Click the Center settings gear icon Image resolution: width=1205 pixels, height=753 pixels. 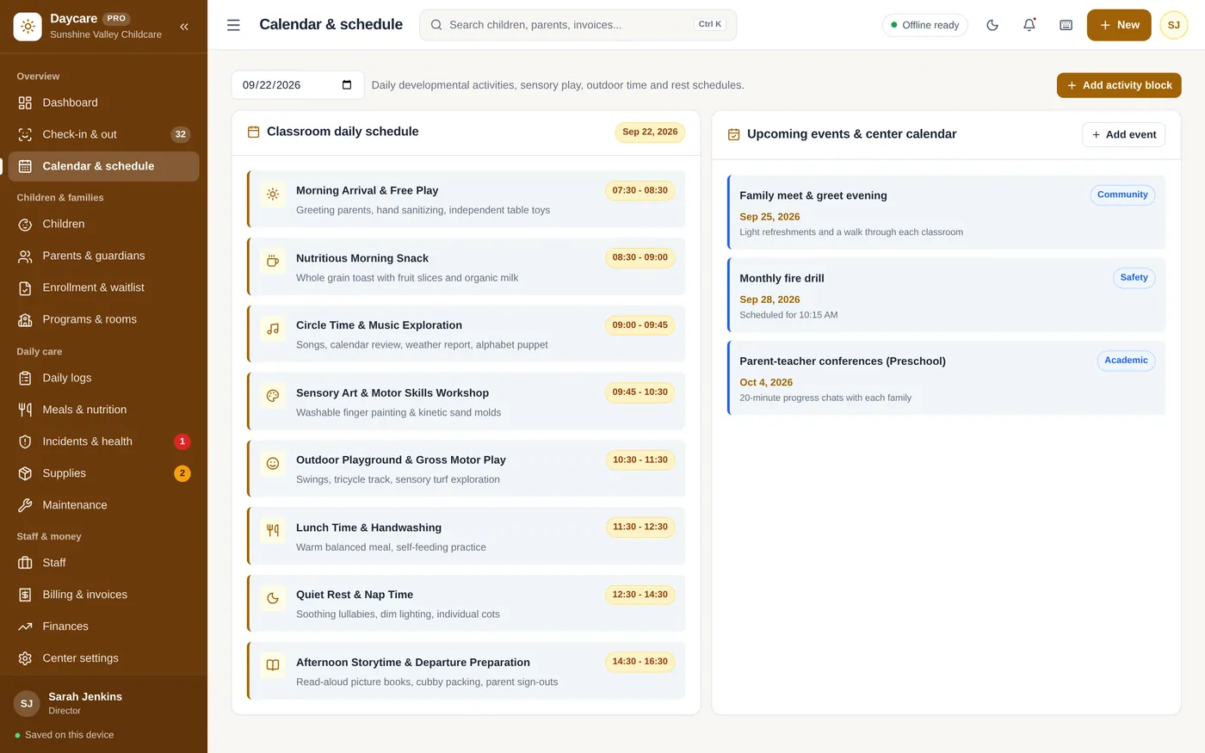point(25,658)
